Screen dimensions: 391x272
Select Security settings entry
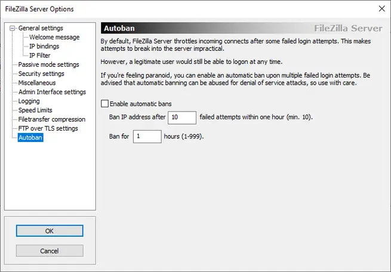41,74
